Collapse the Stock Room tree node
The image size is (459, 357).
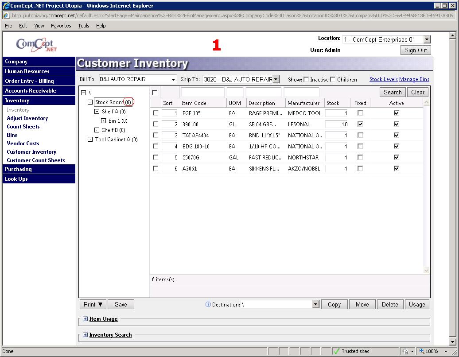click(x=90, y=102)
